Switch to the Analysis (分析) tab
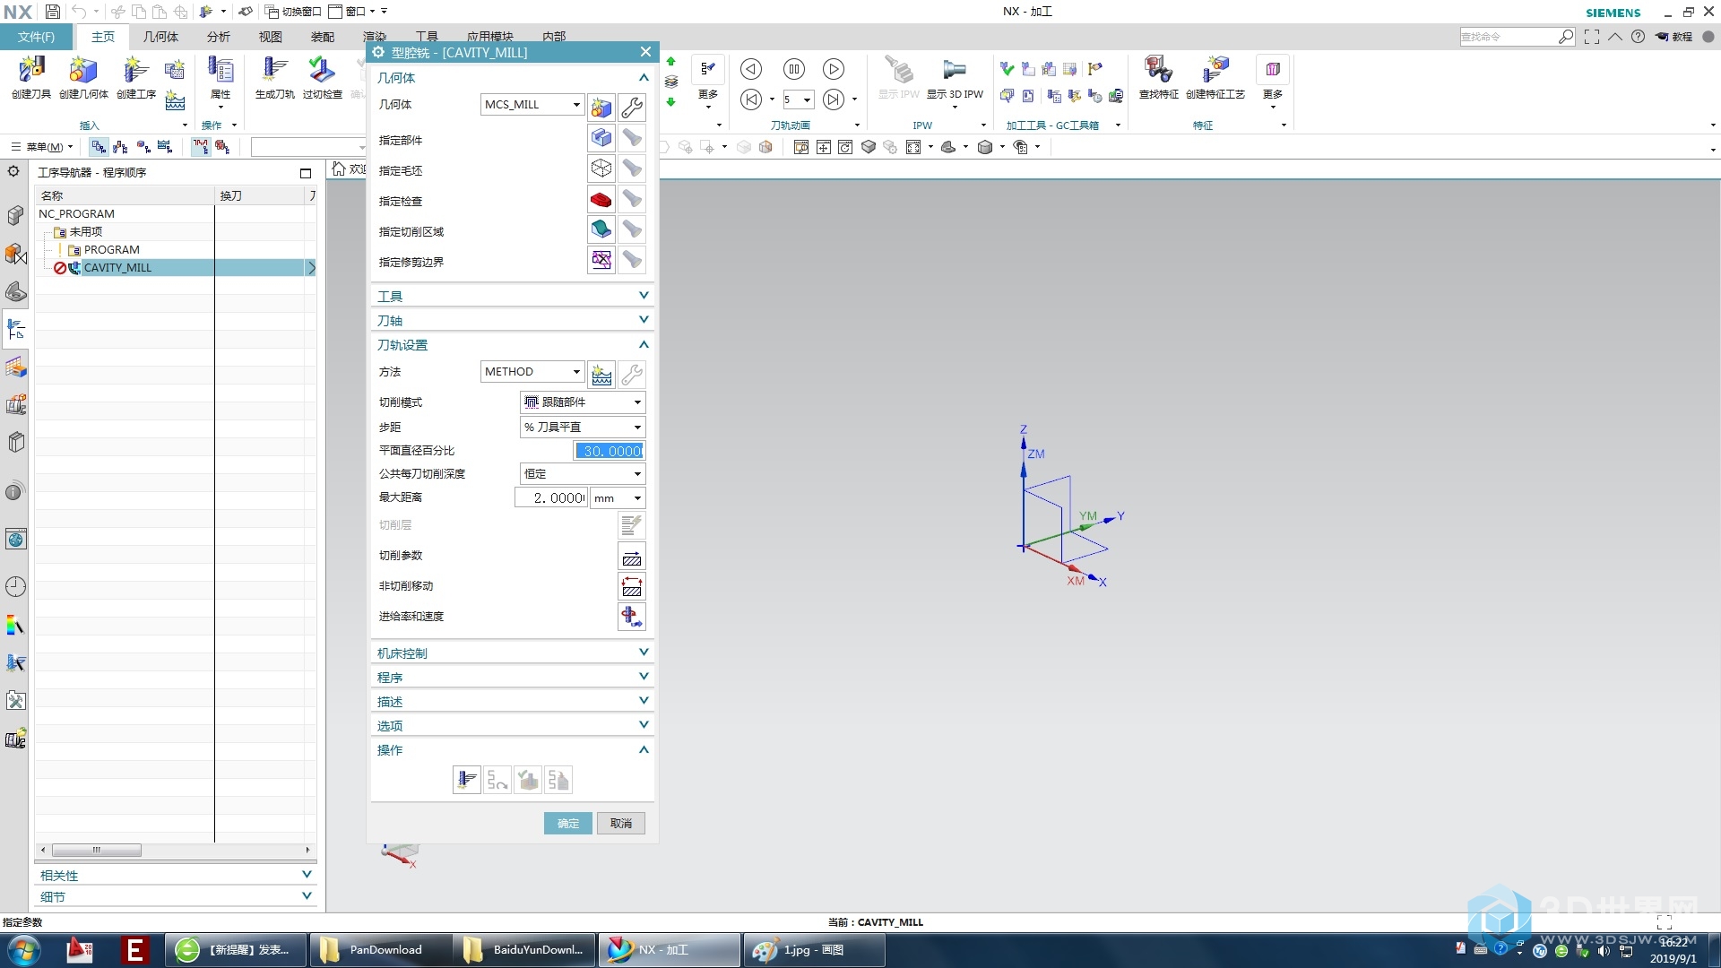This screenshot has height=968, width=1721. coord(219,37)
